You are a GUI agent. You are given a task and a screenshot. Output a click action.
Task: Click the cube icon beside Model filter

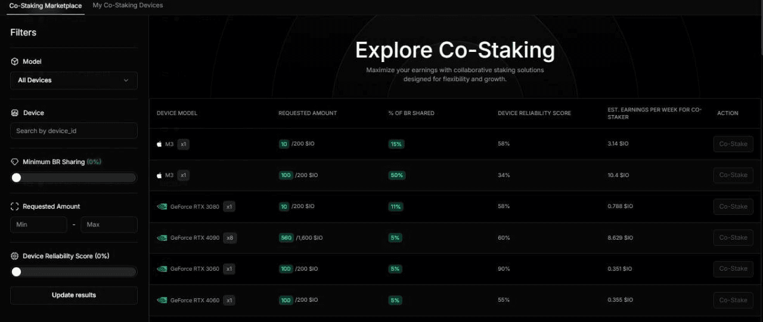click(15, 61)
